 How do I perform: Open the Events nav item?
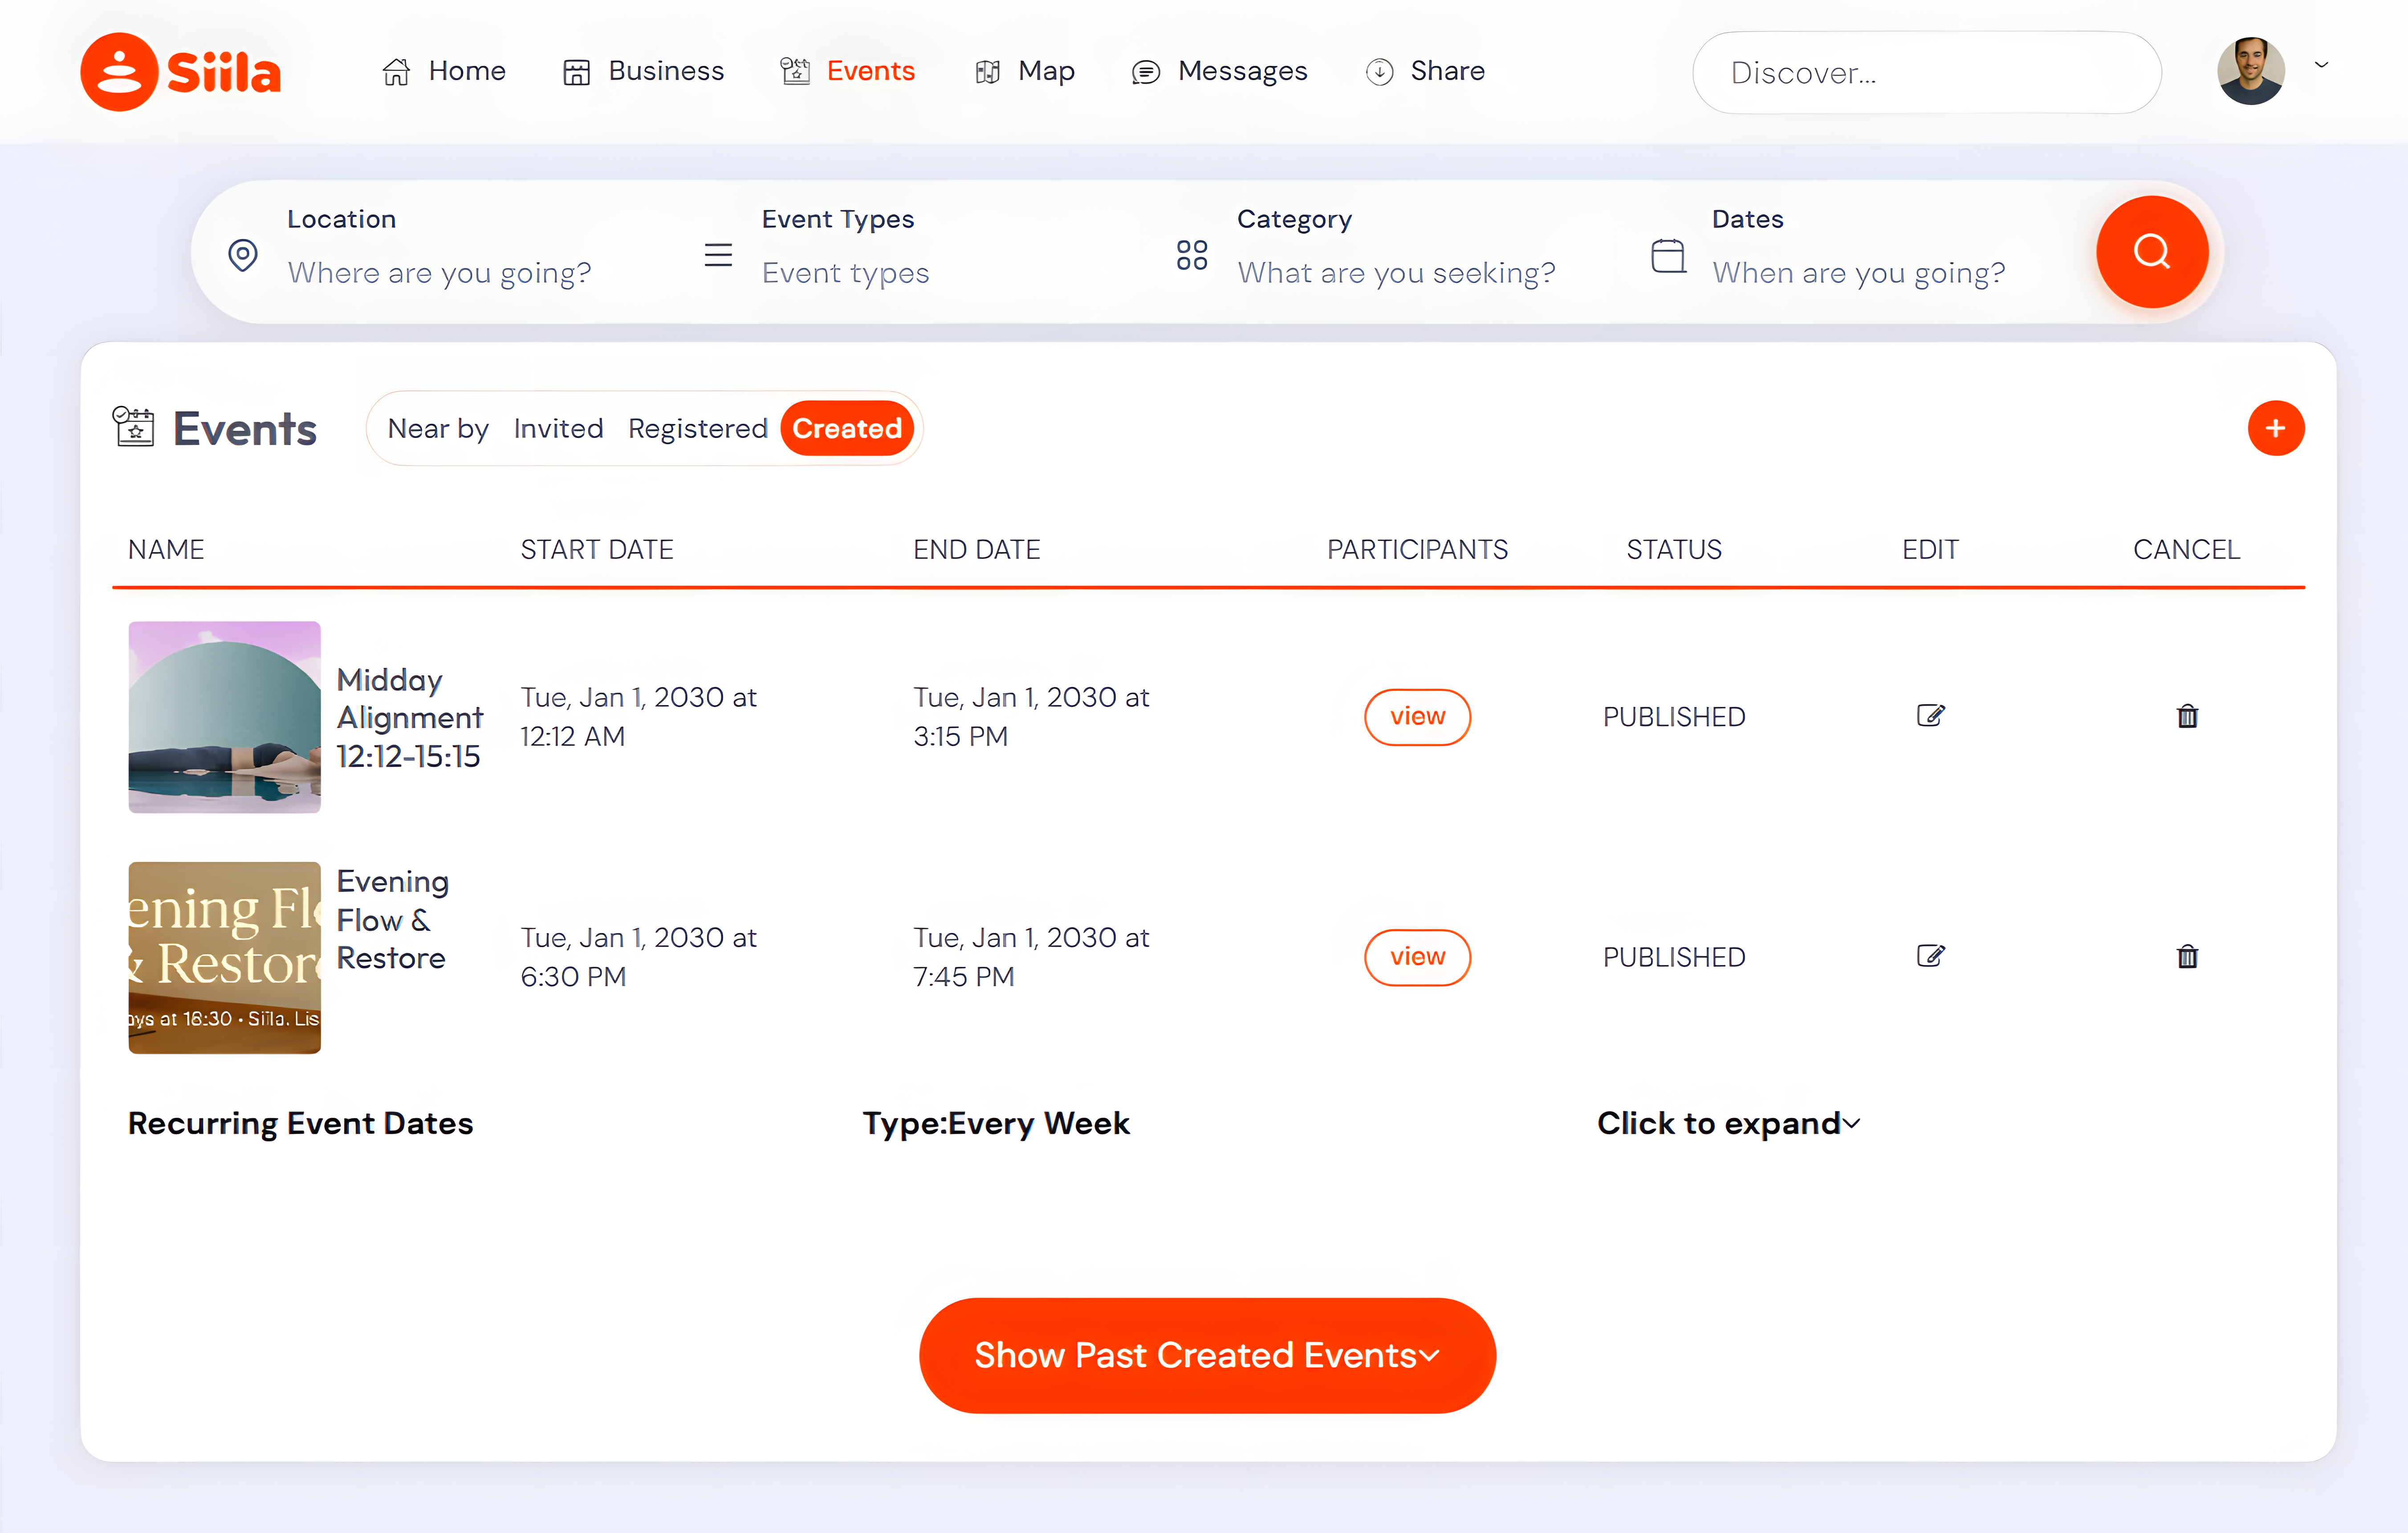(848, 71)
